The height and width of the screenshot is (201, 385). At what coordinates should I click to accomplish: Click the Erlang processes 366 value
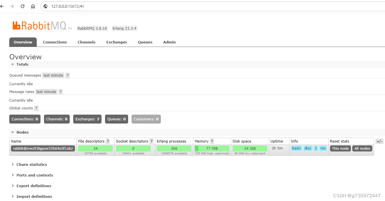point(174,149)
